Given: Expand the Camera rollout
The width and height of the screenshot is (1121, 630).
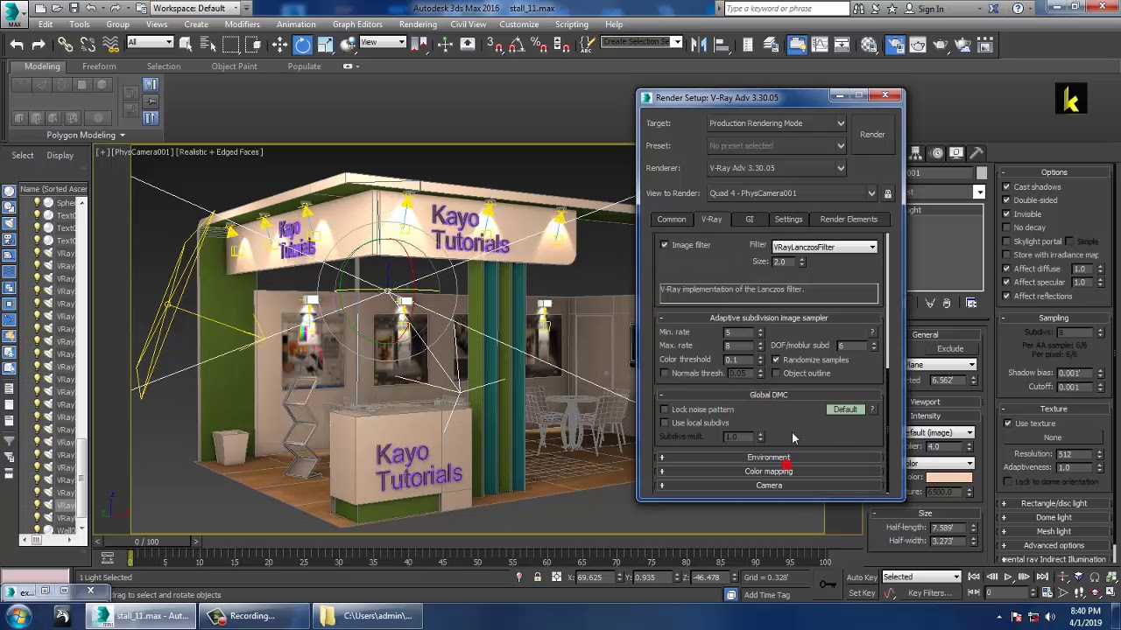Looking at the screenshot, I should coord(769,486).
